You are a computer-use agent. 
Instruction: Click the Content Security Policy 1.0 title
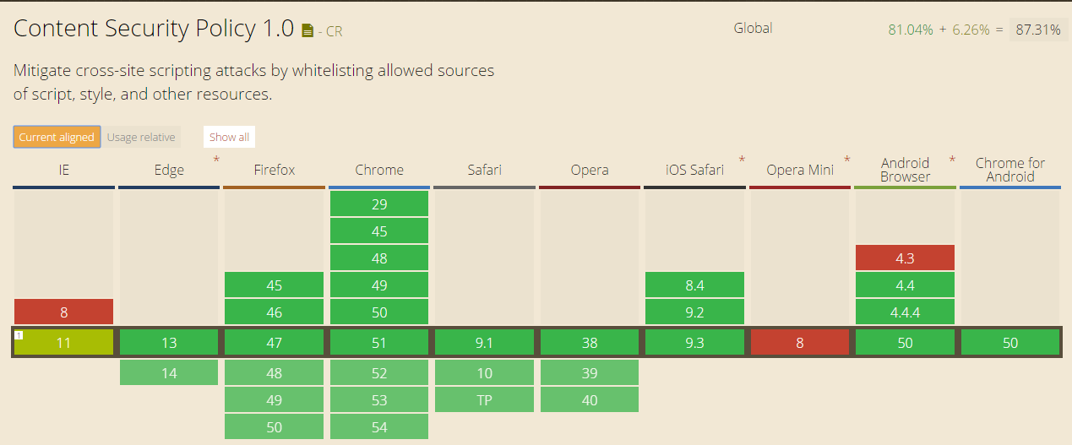[x=154, y=29]
